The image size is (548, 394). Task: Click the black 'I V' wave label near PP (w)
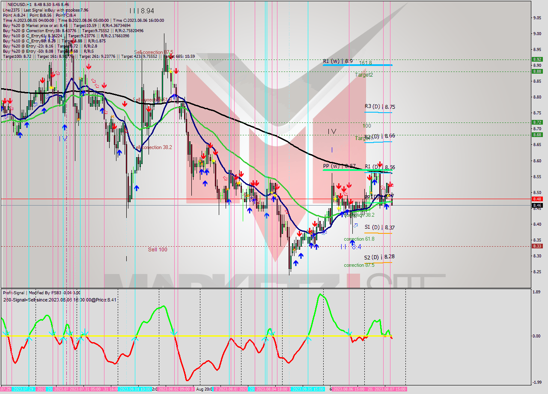click(332, 131)
